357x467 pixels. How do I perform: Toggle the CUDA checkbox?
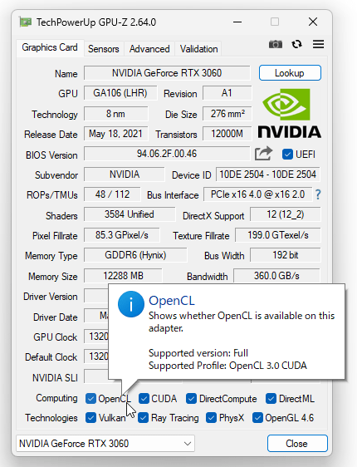[x=144, y=399]
